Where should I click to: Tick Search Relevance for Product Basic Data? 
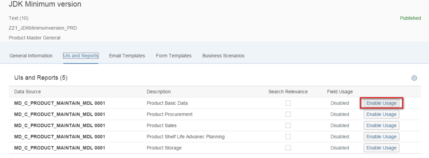click(x=288, y=103)
